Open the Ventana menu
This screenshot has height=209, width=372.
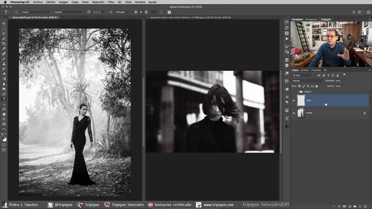pos(139,2)
